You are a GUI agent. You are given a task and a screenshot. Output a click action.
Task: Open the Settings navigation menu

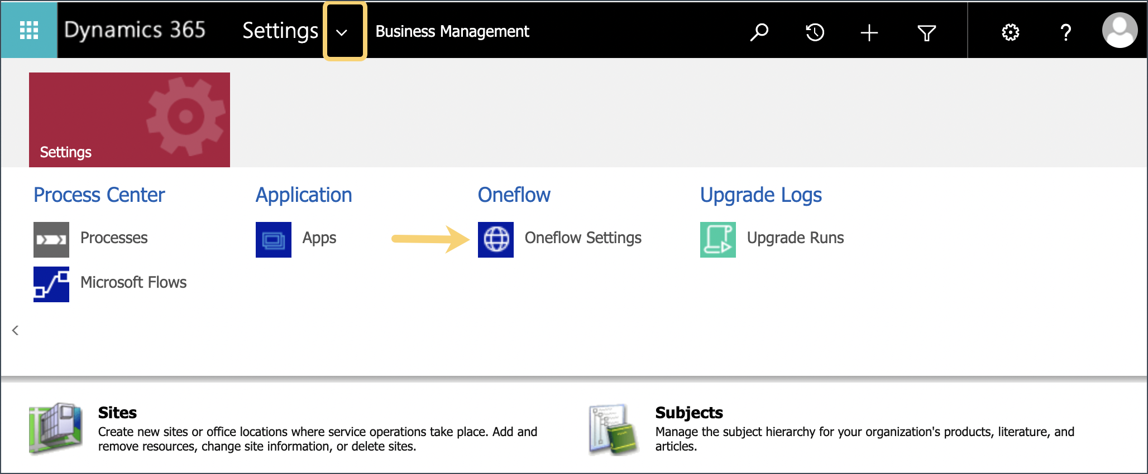[x=280, y=31]
